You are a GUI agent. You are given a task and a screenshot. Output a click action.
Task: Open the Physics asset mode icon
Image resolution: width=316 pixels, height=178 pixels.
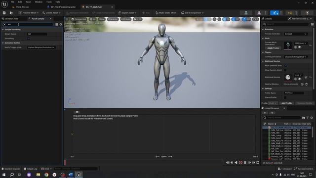(x=307, y=13)
